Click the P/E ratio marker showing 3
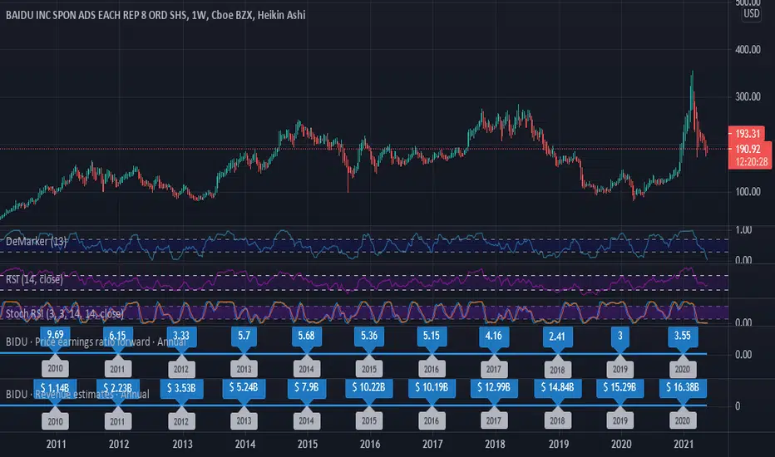This screenshot has height=457, width=775. (x=620, y=336)
